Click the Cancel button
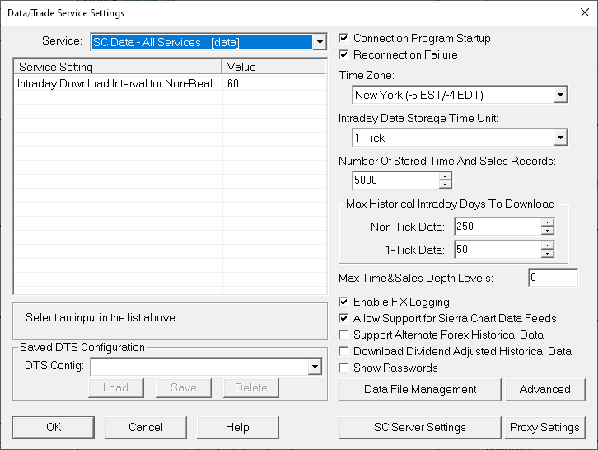598x450 pixels. [x=146, y=427]
